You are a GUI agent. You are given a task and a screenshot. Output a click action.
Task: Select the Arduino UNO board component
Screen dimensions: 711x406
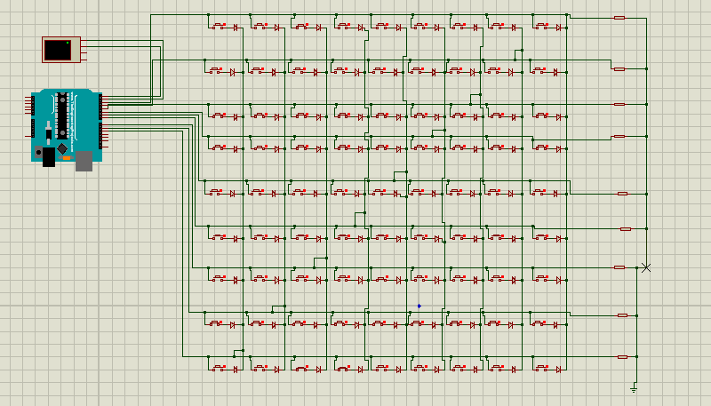(x=68, y=130)
